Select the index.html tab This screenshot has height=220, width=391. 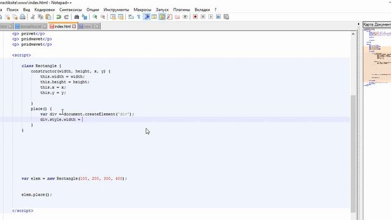coord(62,26)
